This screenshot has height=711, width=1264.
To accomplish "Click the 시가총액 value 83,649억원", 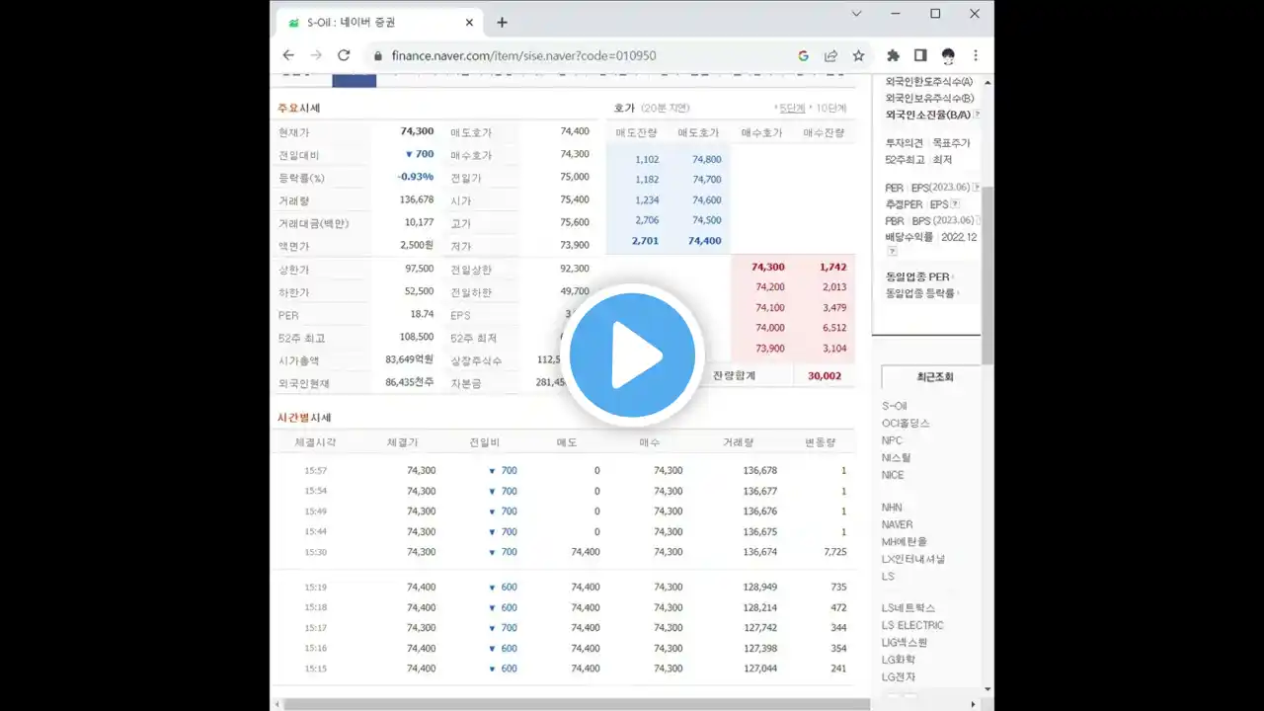I will [x=409, y=359].
